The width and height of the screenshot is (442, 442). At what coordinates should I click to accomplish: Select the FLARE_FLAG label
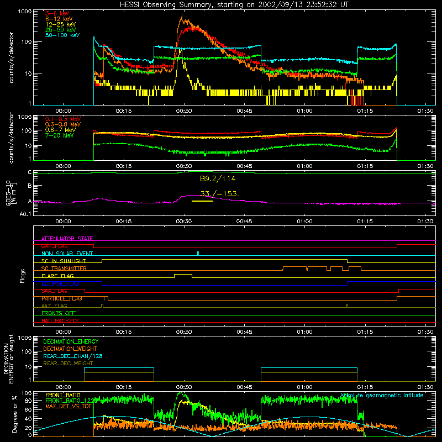pos(57,276)
